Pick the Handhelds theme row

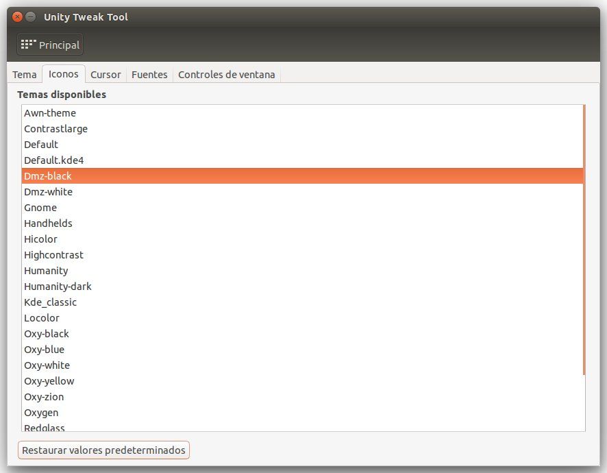tap(302, 223)
